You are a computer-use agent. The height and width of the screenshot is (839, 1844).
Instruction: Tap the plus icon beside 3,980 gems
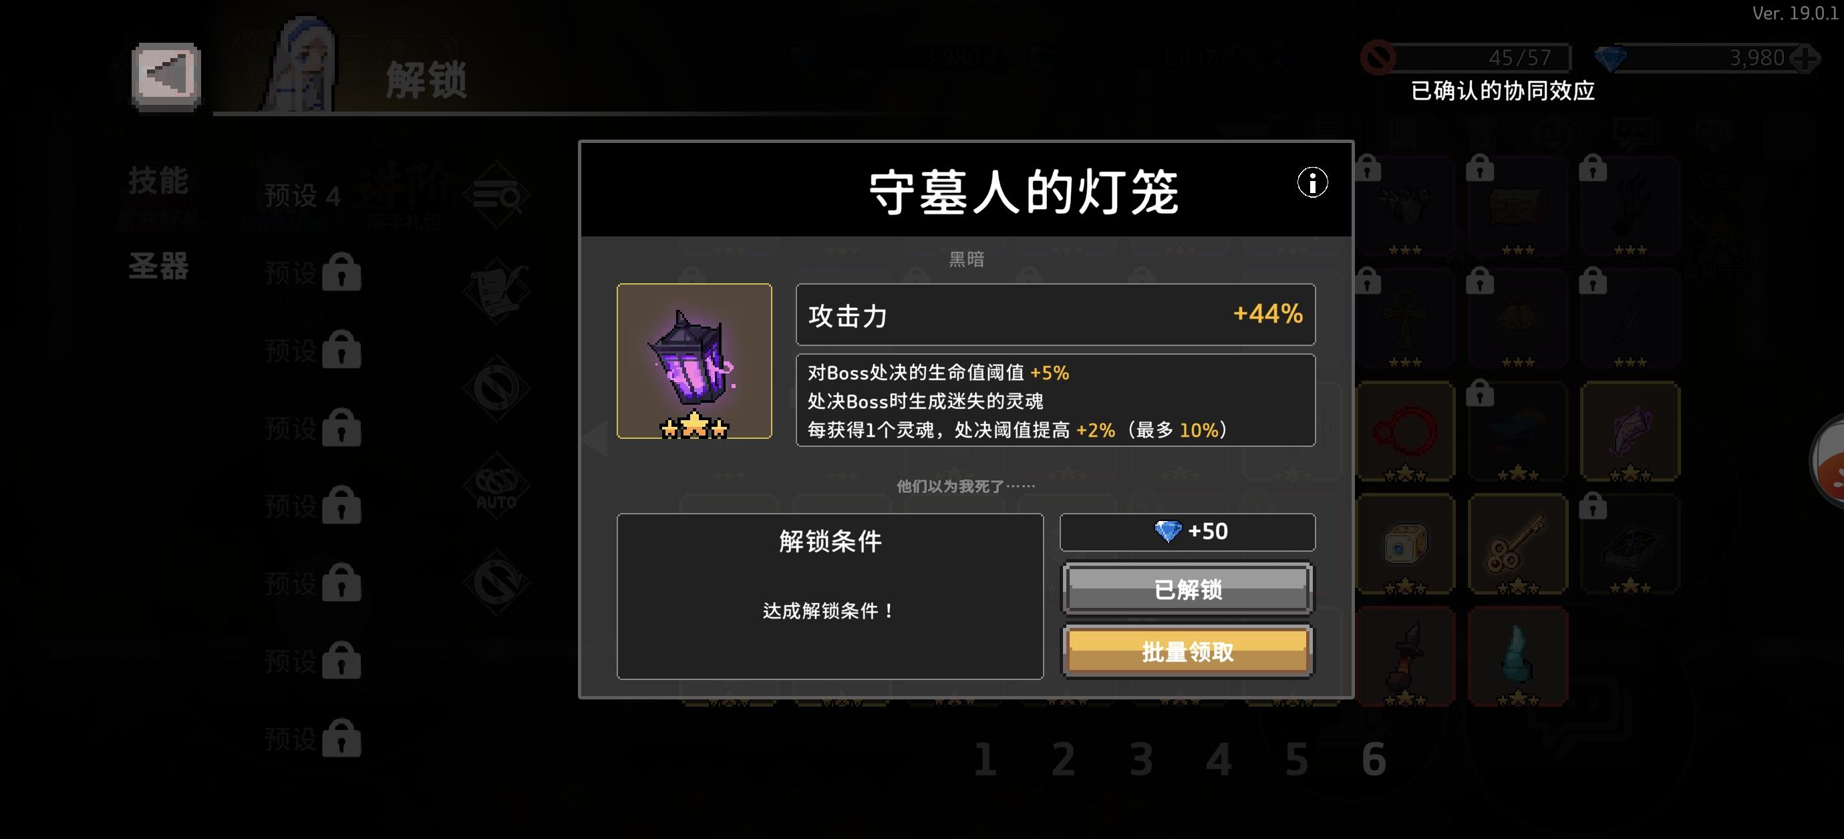pyautogui.click(x=1805, y=59)
